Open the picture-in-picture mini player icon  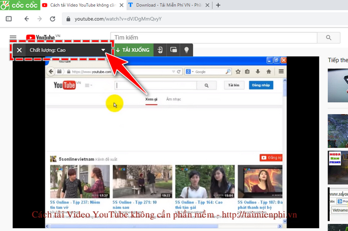[x=173, y=50]
